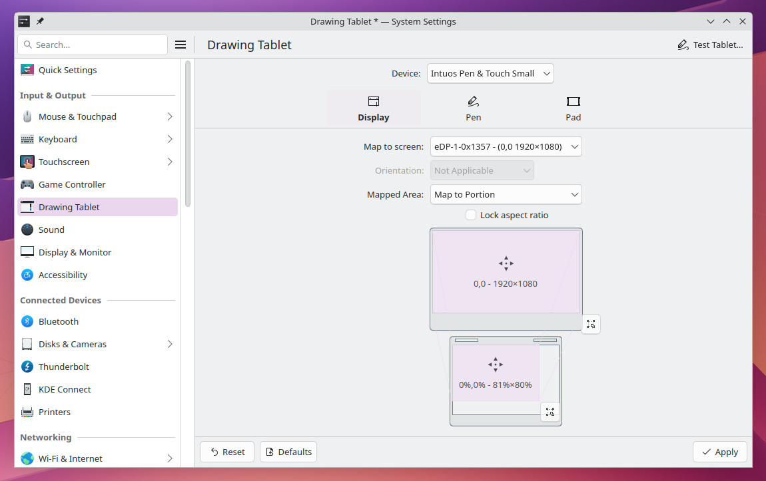
Task: Select the Game Controller entry
Action: point(97,184)
